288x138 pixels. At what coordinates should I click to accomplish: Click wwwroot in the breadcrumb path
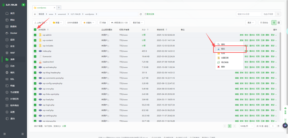click(x=62, y=14)
